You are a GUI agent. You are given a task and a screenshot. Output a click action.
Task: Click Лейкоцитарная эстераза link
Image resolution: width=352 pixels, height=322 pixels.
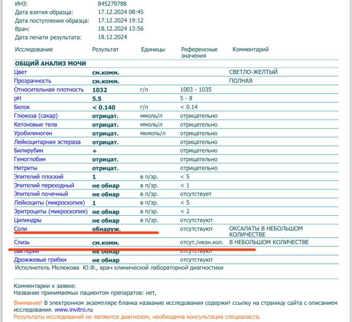click(x=47, y=142)
